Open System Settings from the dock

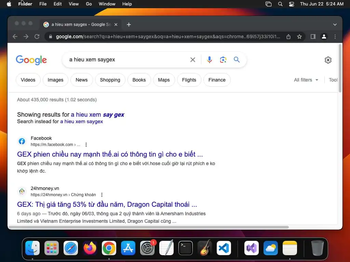click(x=147, y=248)
